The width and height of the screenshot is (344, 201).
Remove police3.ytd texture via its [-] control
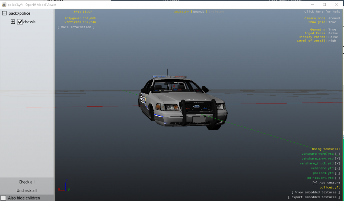337,173
